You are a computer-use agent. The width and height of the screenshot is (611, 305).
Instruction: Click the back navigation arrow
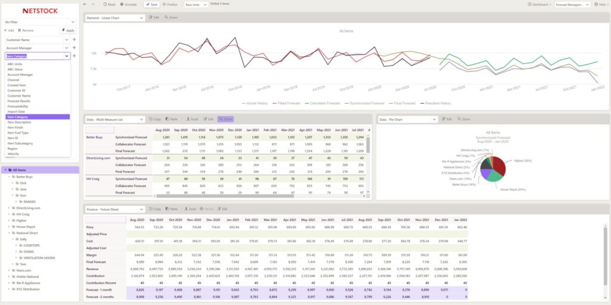tap(85, 4)
